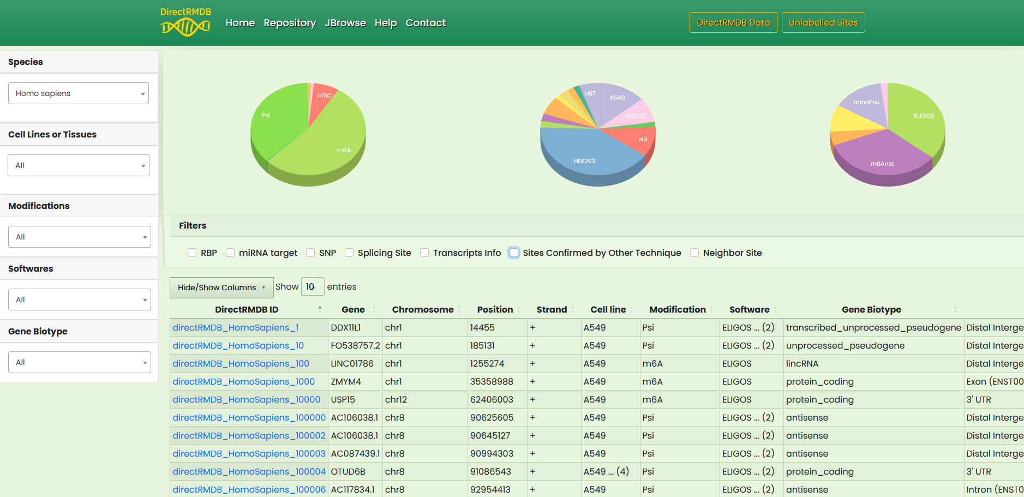Go to the Home menu item
1024x497 pixels.
pyautogui.click(x=240, y=23)
